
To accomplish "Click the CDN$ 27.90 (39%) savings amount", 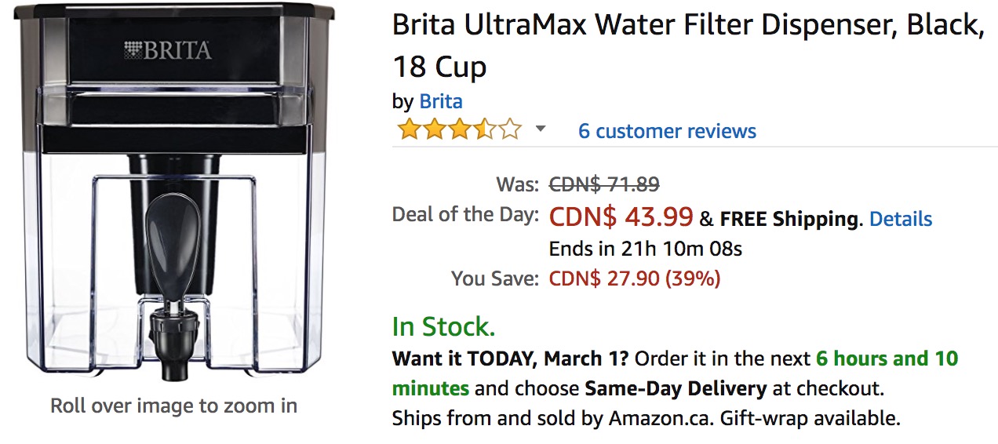I will click(x=634, y=278).
